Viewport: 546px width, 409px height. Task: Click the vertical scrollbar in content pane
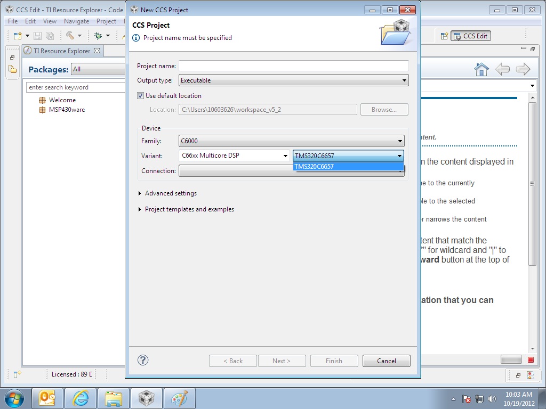click(533, 184)
